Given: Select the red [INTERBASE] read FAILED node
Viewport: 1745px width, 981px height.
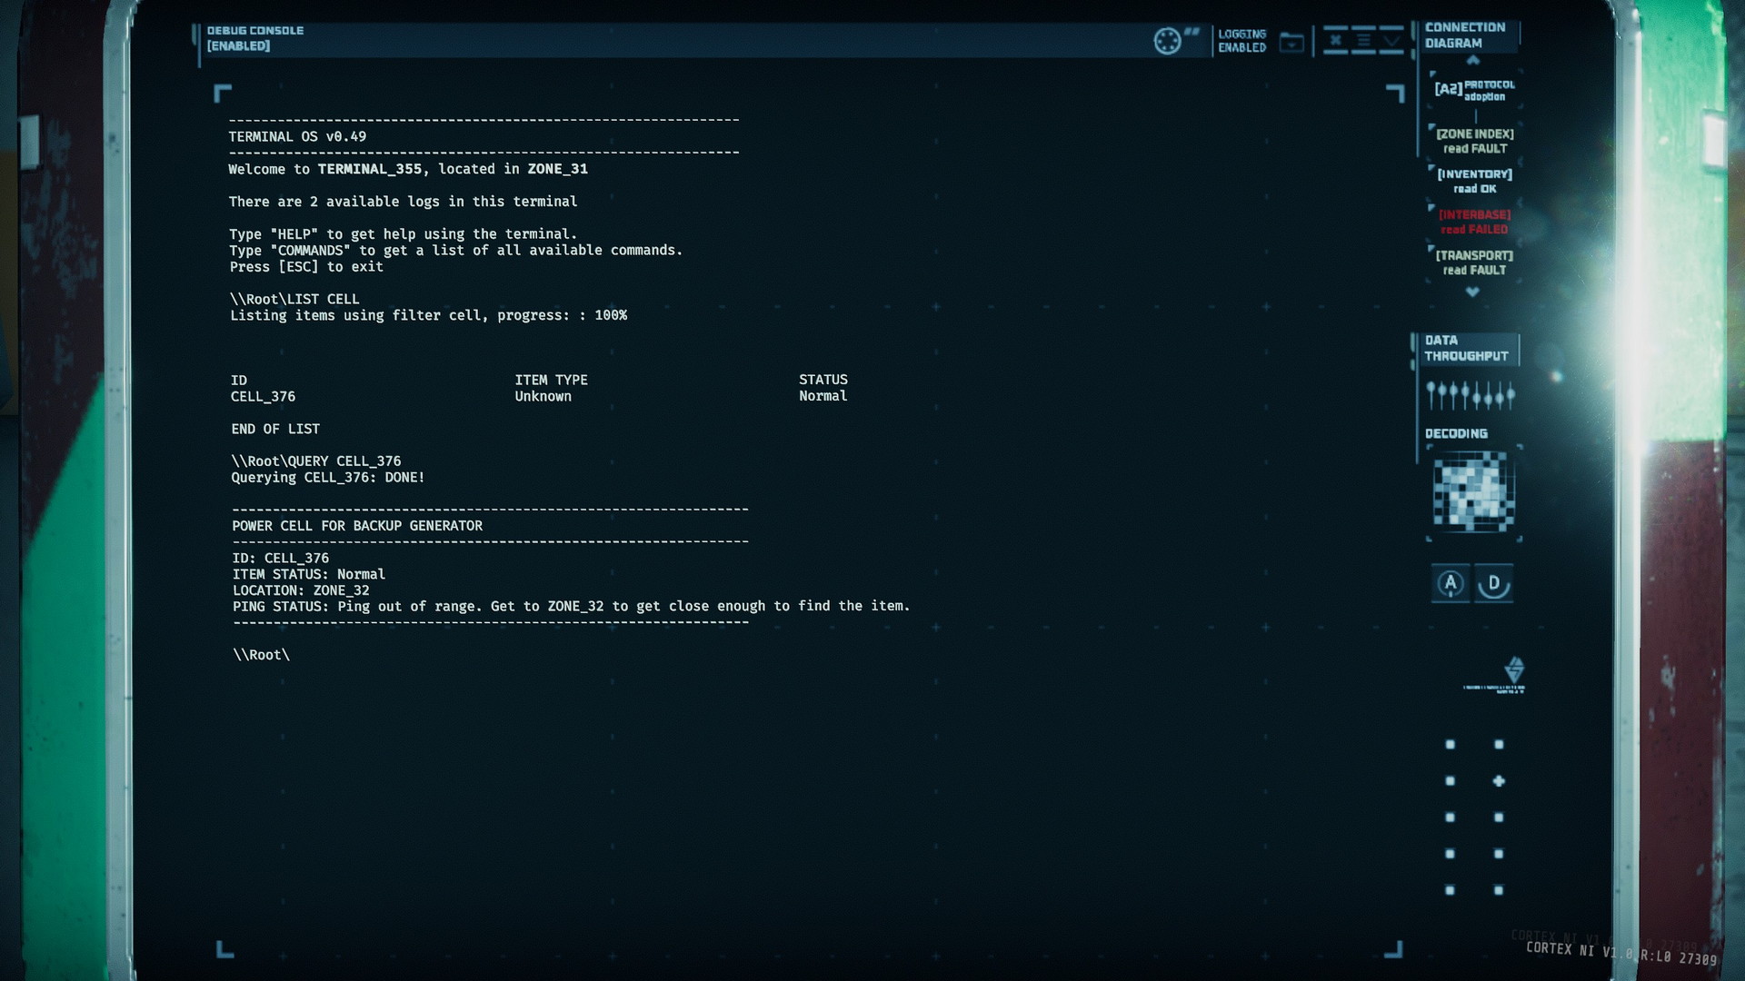Looking at the screenshot, I should point(1475,222).
